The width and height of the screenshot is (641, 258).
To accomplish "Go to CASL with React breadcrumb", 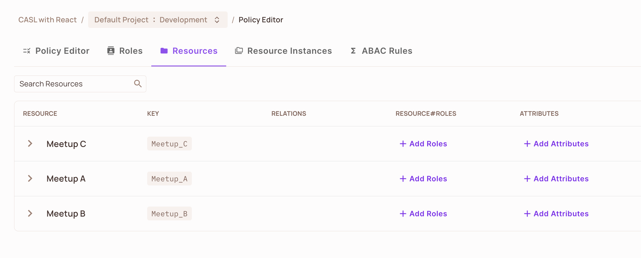I will [x=47, y=20].
